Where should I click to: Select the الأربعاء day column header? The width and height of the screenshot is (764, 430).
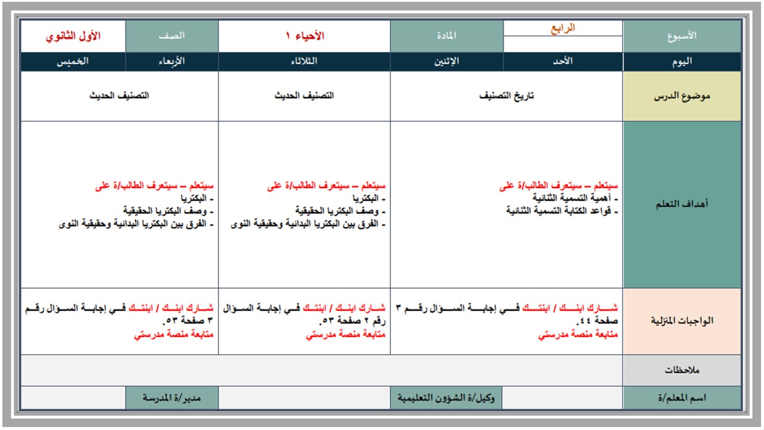tap(172, 62)
